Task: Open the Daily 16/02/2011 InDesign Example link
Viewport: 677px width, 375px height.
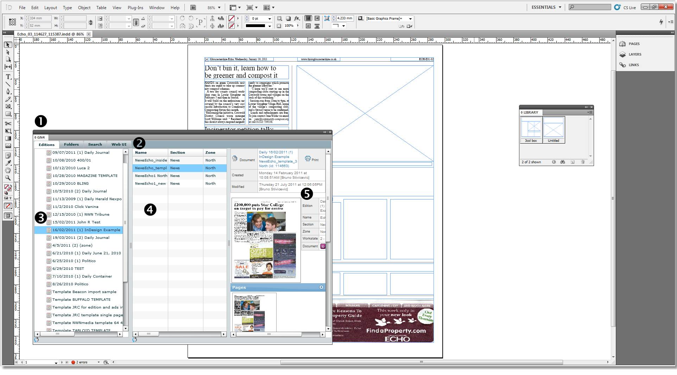Action: (278, 159)
